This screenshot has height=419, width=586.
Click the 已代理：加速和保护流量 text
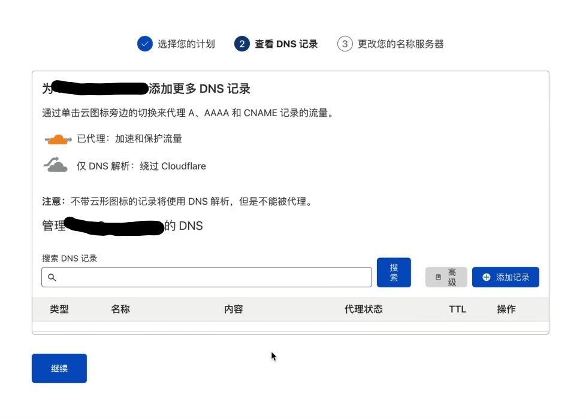(x=129, y=138)
